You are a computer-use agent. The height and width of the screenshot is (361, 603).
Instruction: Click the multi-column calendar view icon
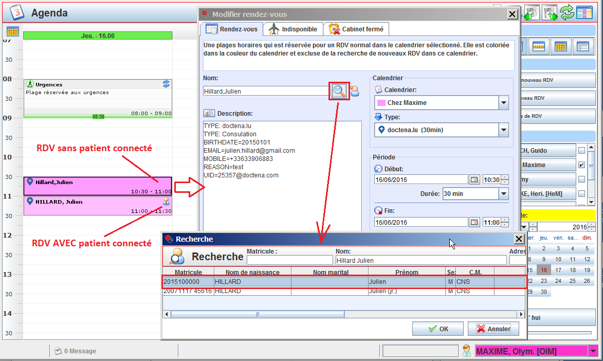click(584, 13)
